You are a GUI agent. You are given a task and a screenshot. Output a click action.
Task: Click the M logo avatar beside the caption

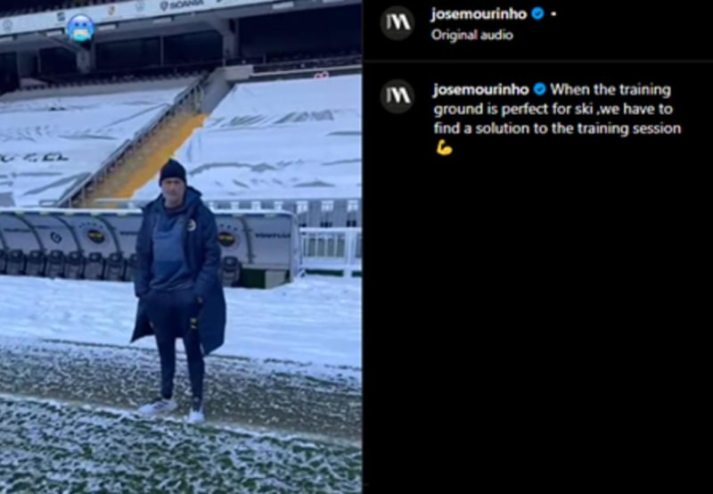[397, 96]
